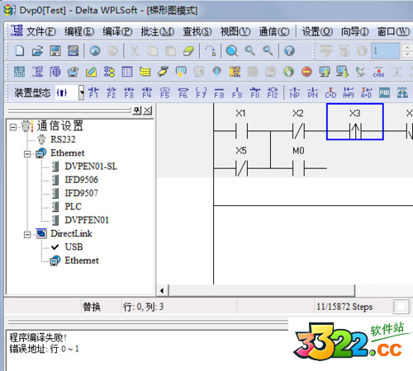Click the eraser delete icon
The width and height of the screenshot is (413, 371).
[188, 51]
